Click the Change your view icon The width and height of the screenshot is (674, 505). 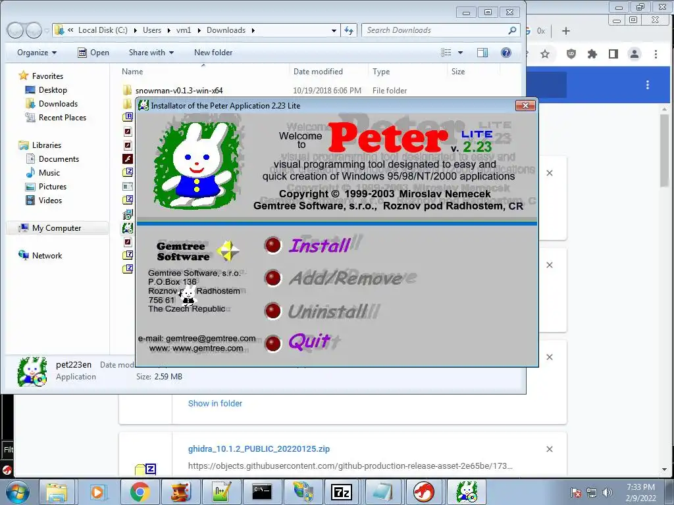[446, 53]
